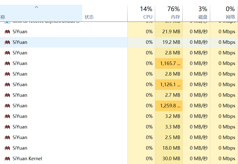
Task: Sort processes by the 网络 column header
Action: click(230, 17)
